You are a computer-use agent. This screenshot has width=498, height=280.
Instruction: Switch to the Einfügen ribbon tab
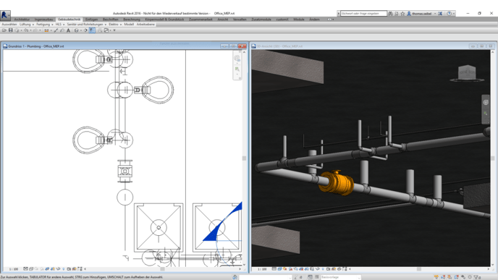tap(91, 20)
